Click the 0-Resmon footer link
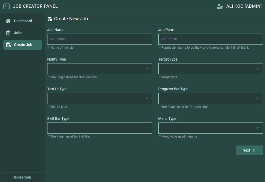Screen dimensions: 265x182 (x=23, y=177)
